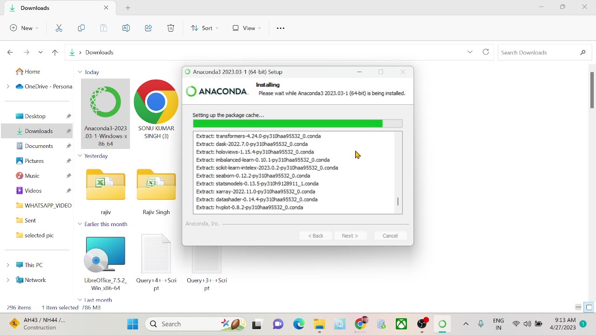This screenshot has width=596, height=335.
Task: Open the New dropdown in Explorer
Action: point(24,28)
